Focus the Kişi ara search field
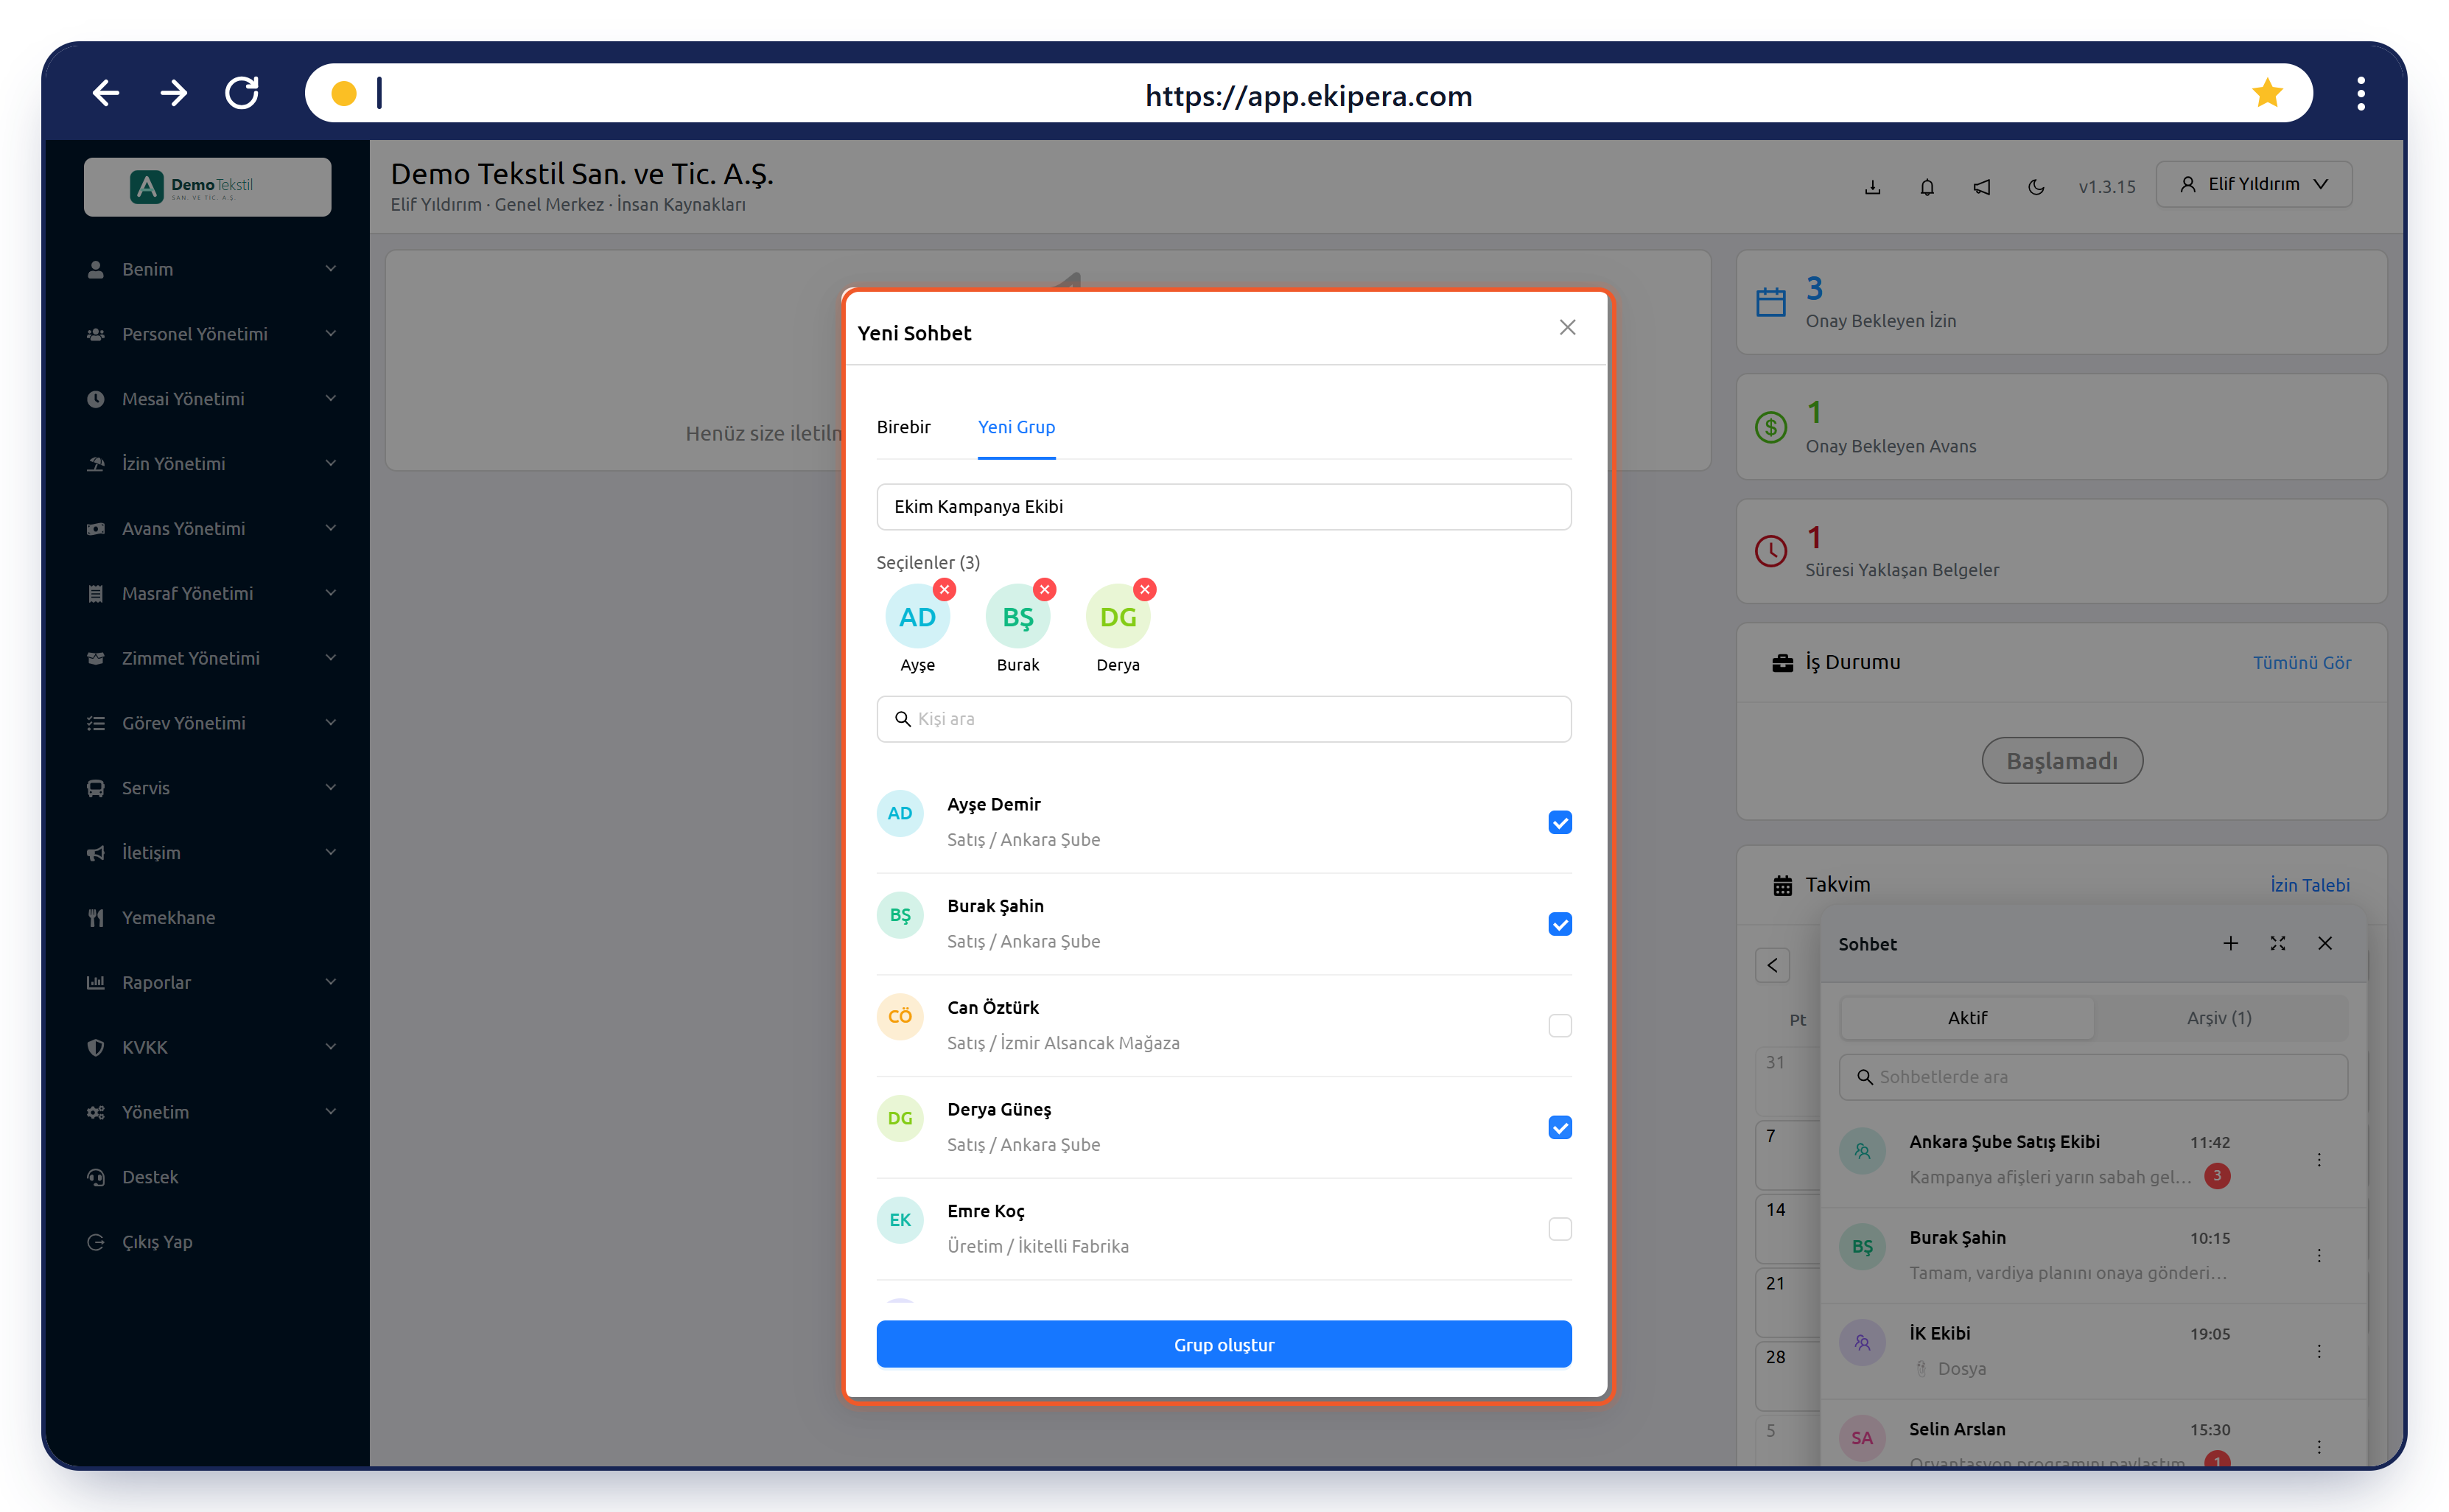 pyautogui.click(x=1224, y=719)
